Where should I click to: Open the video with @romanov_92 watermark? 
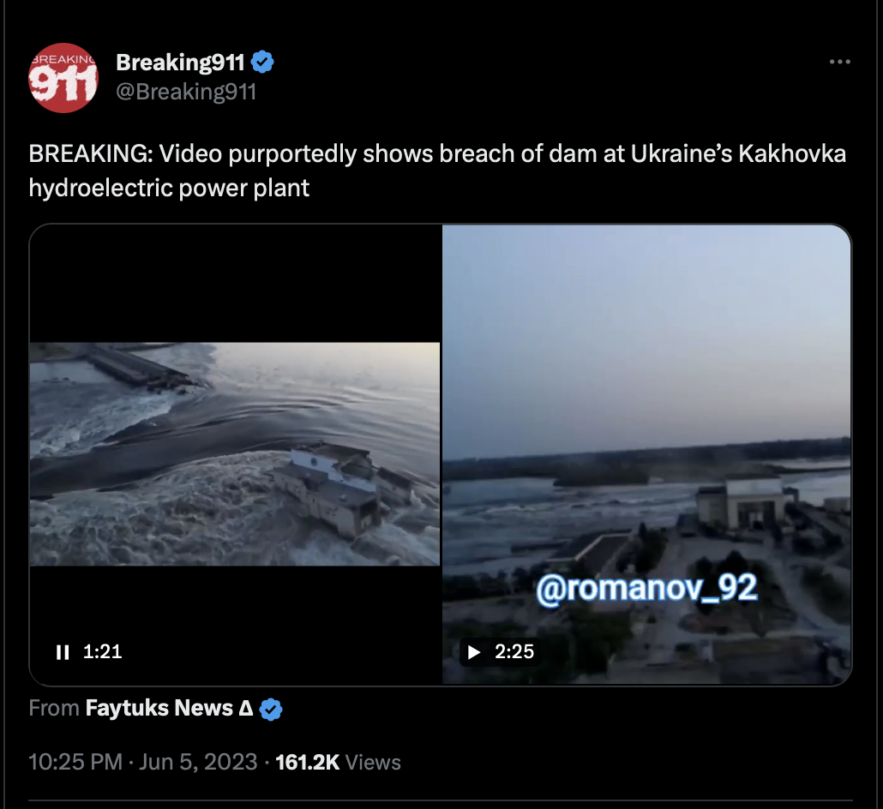tap(646, 454)
